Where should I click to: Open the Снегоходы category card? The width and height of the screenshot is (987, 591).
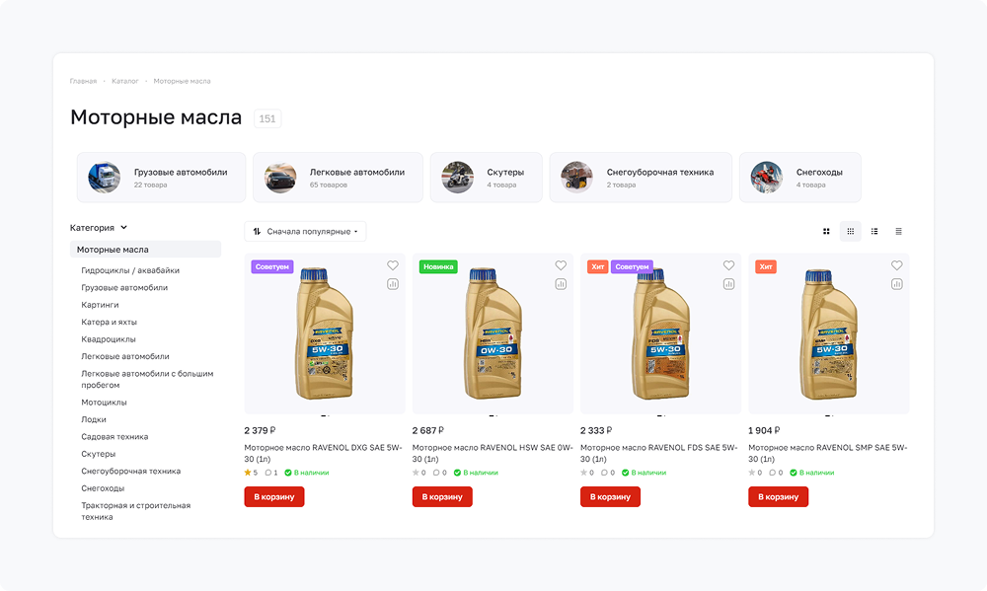pyautogui.click(x=800, y=178)
